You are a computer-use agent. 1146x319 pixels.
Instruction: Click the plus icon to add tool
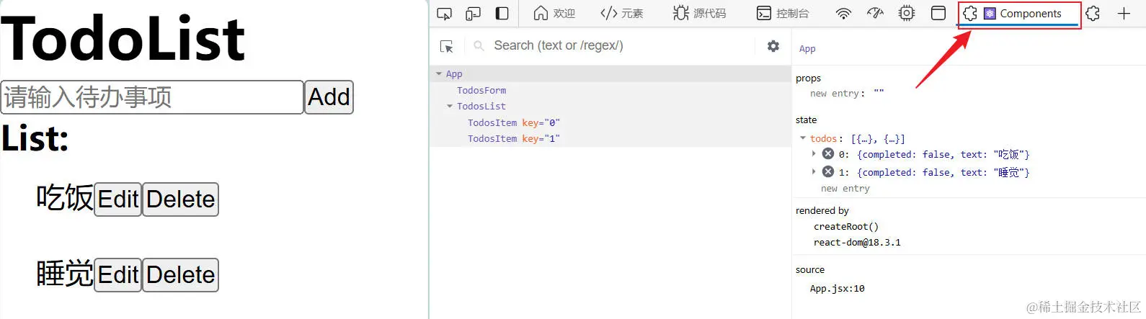click(1124, 14)
